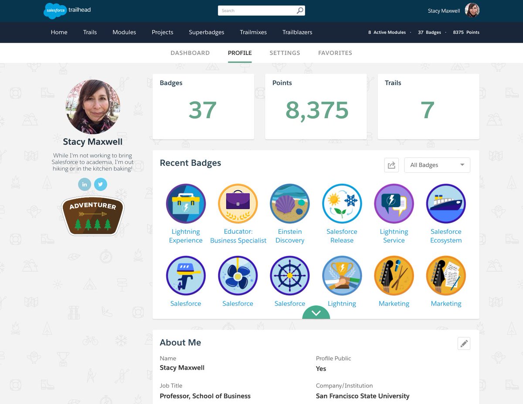Open the Salesforce Ecosystem ship badge icon
The height and width of the screenshot is (404, 523).
446,204
